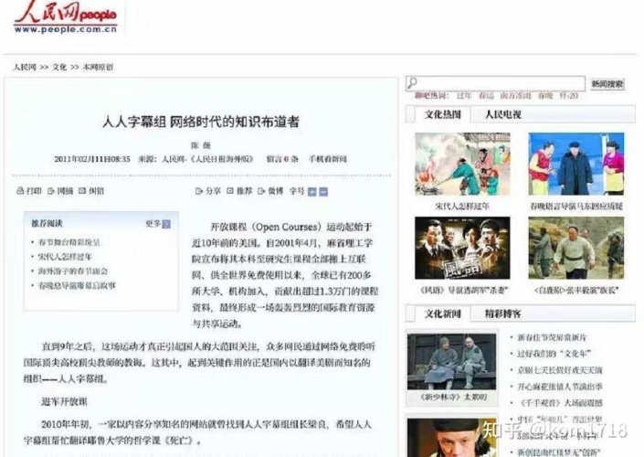
Task: Open 海外游子的春节庙会 recommended article
Action: pos(73,271)
